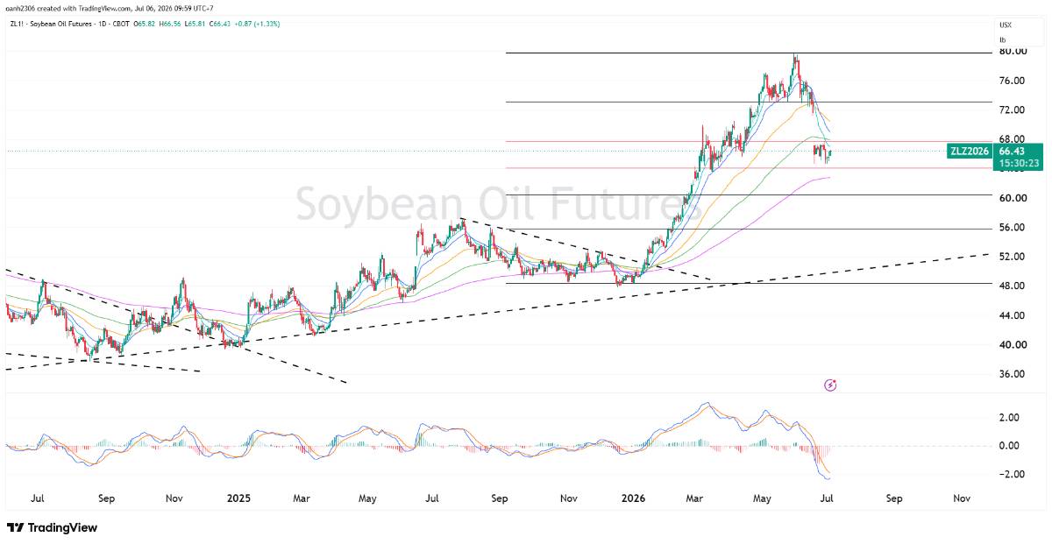The image size is (1052, 544).
Task: Click the purple lightning bolt event icon
Action: tap(830, 385)
